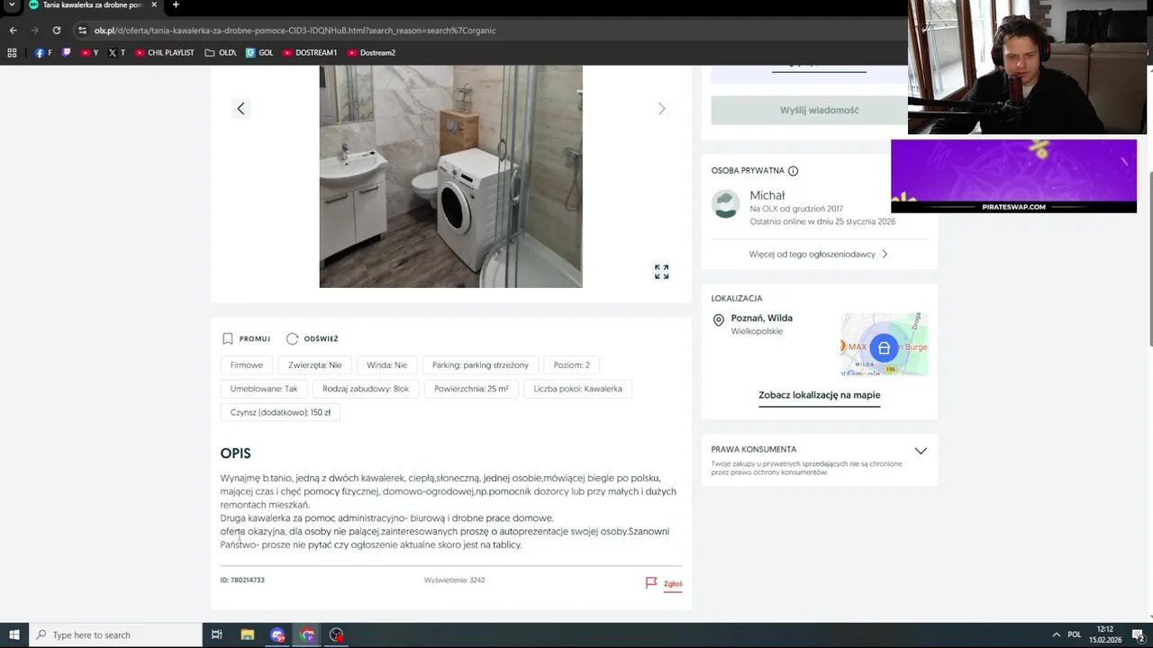Viewport: 1153px width, 648px height.
Task: Open the OLD\ bookmarks folder
Action: click(x=221, y=53)
